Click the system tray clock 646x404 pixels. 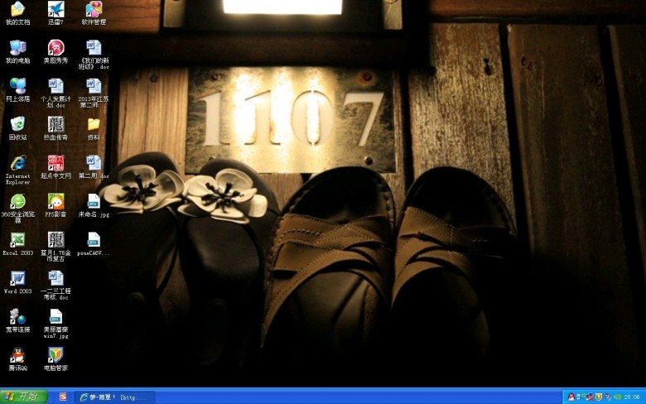click(631, 397)
